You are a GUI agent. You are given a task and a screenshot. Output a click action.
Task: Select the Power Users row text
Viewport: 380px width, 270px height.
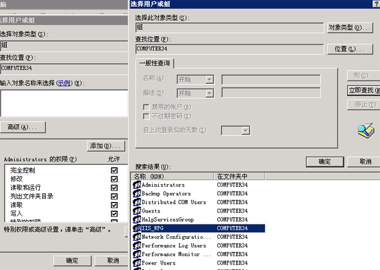(158, 263)
